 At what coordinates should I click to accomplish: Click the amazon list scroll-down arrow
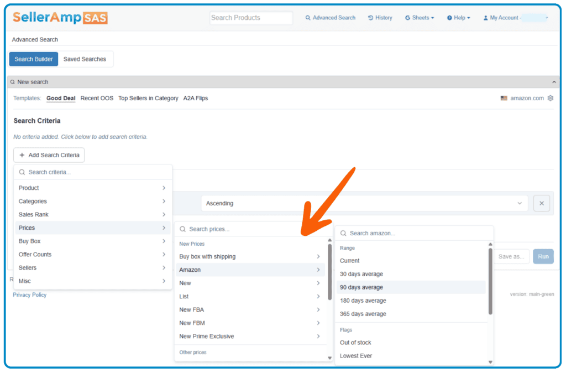(x=490, y=362)
